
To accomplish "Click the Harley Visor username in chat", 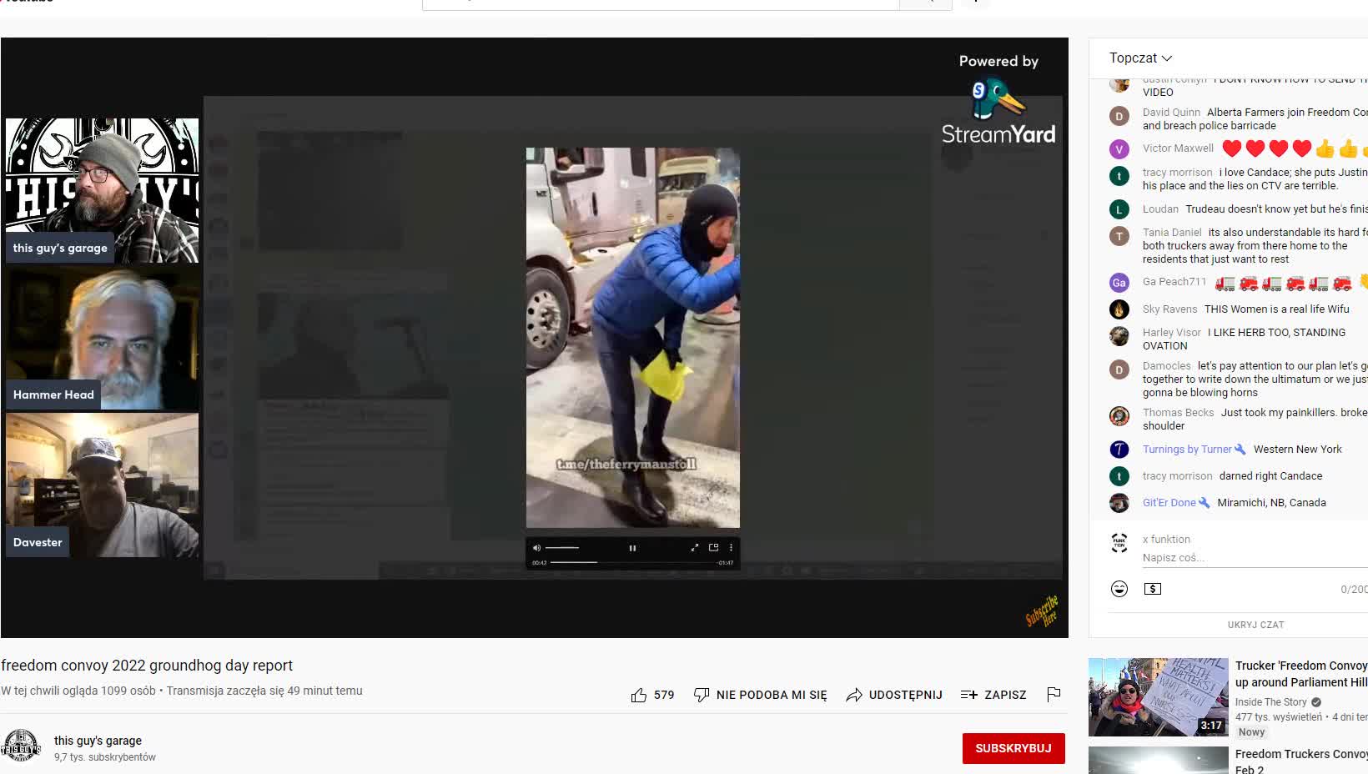I will [1171, 333].
